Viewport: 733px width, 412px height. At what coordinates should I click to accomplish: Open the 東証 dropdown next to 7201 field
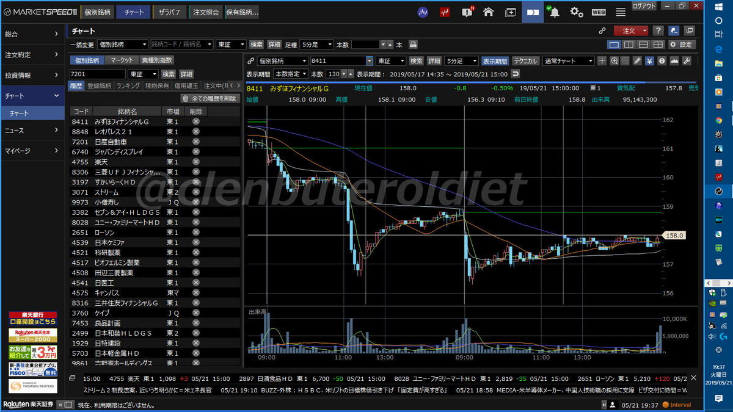(144, 74)
